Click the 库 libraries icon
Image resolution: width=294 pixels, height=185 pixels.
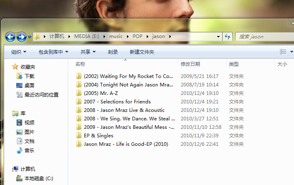point(15,113)
